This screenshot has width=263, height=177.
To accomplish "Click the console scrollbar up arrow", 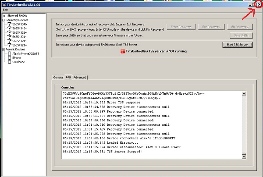I will [x=244, y=93].
